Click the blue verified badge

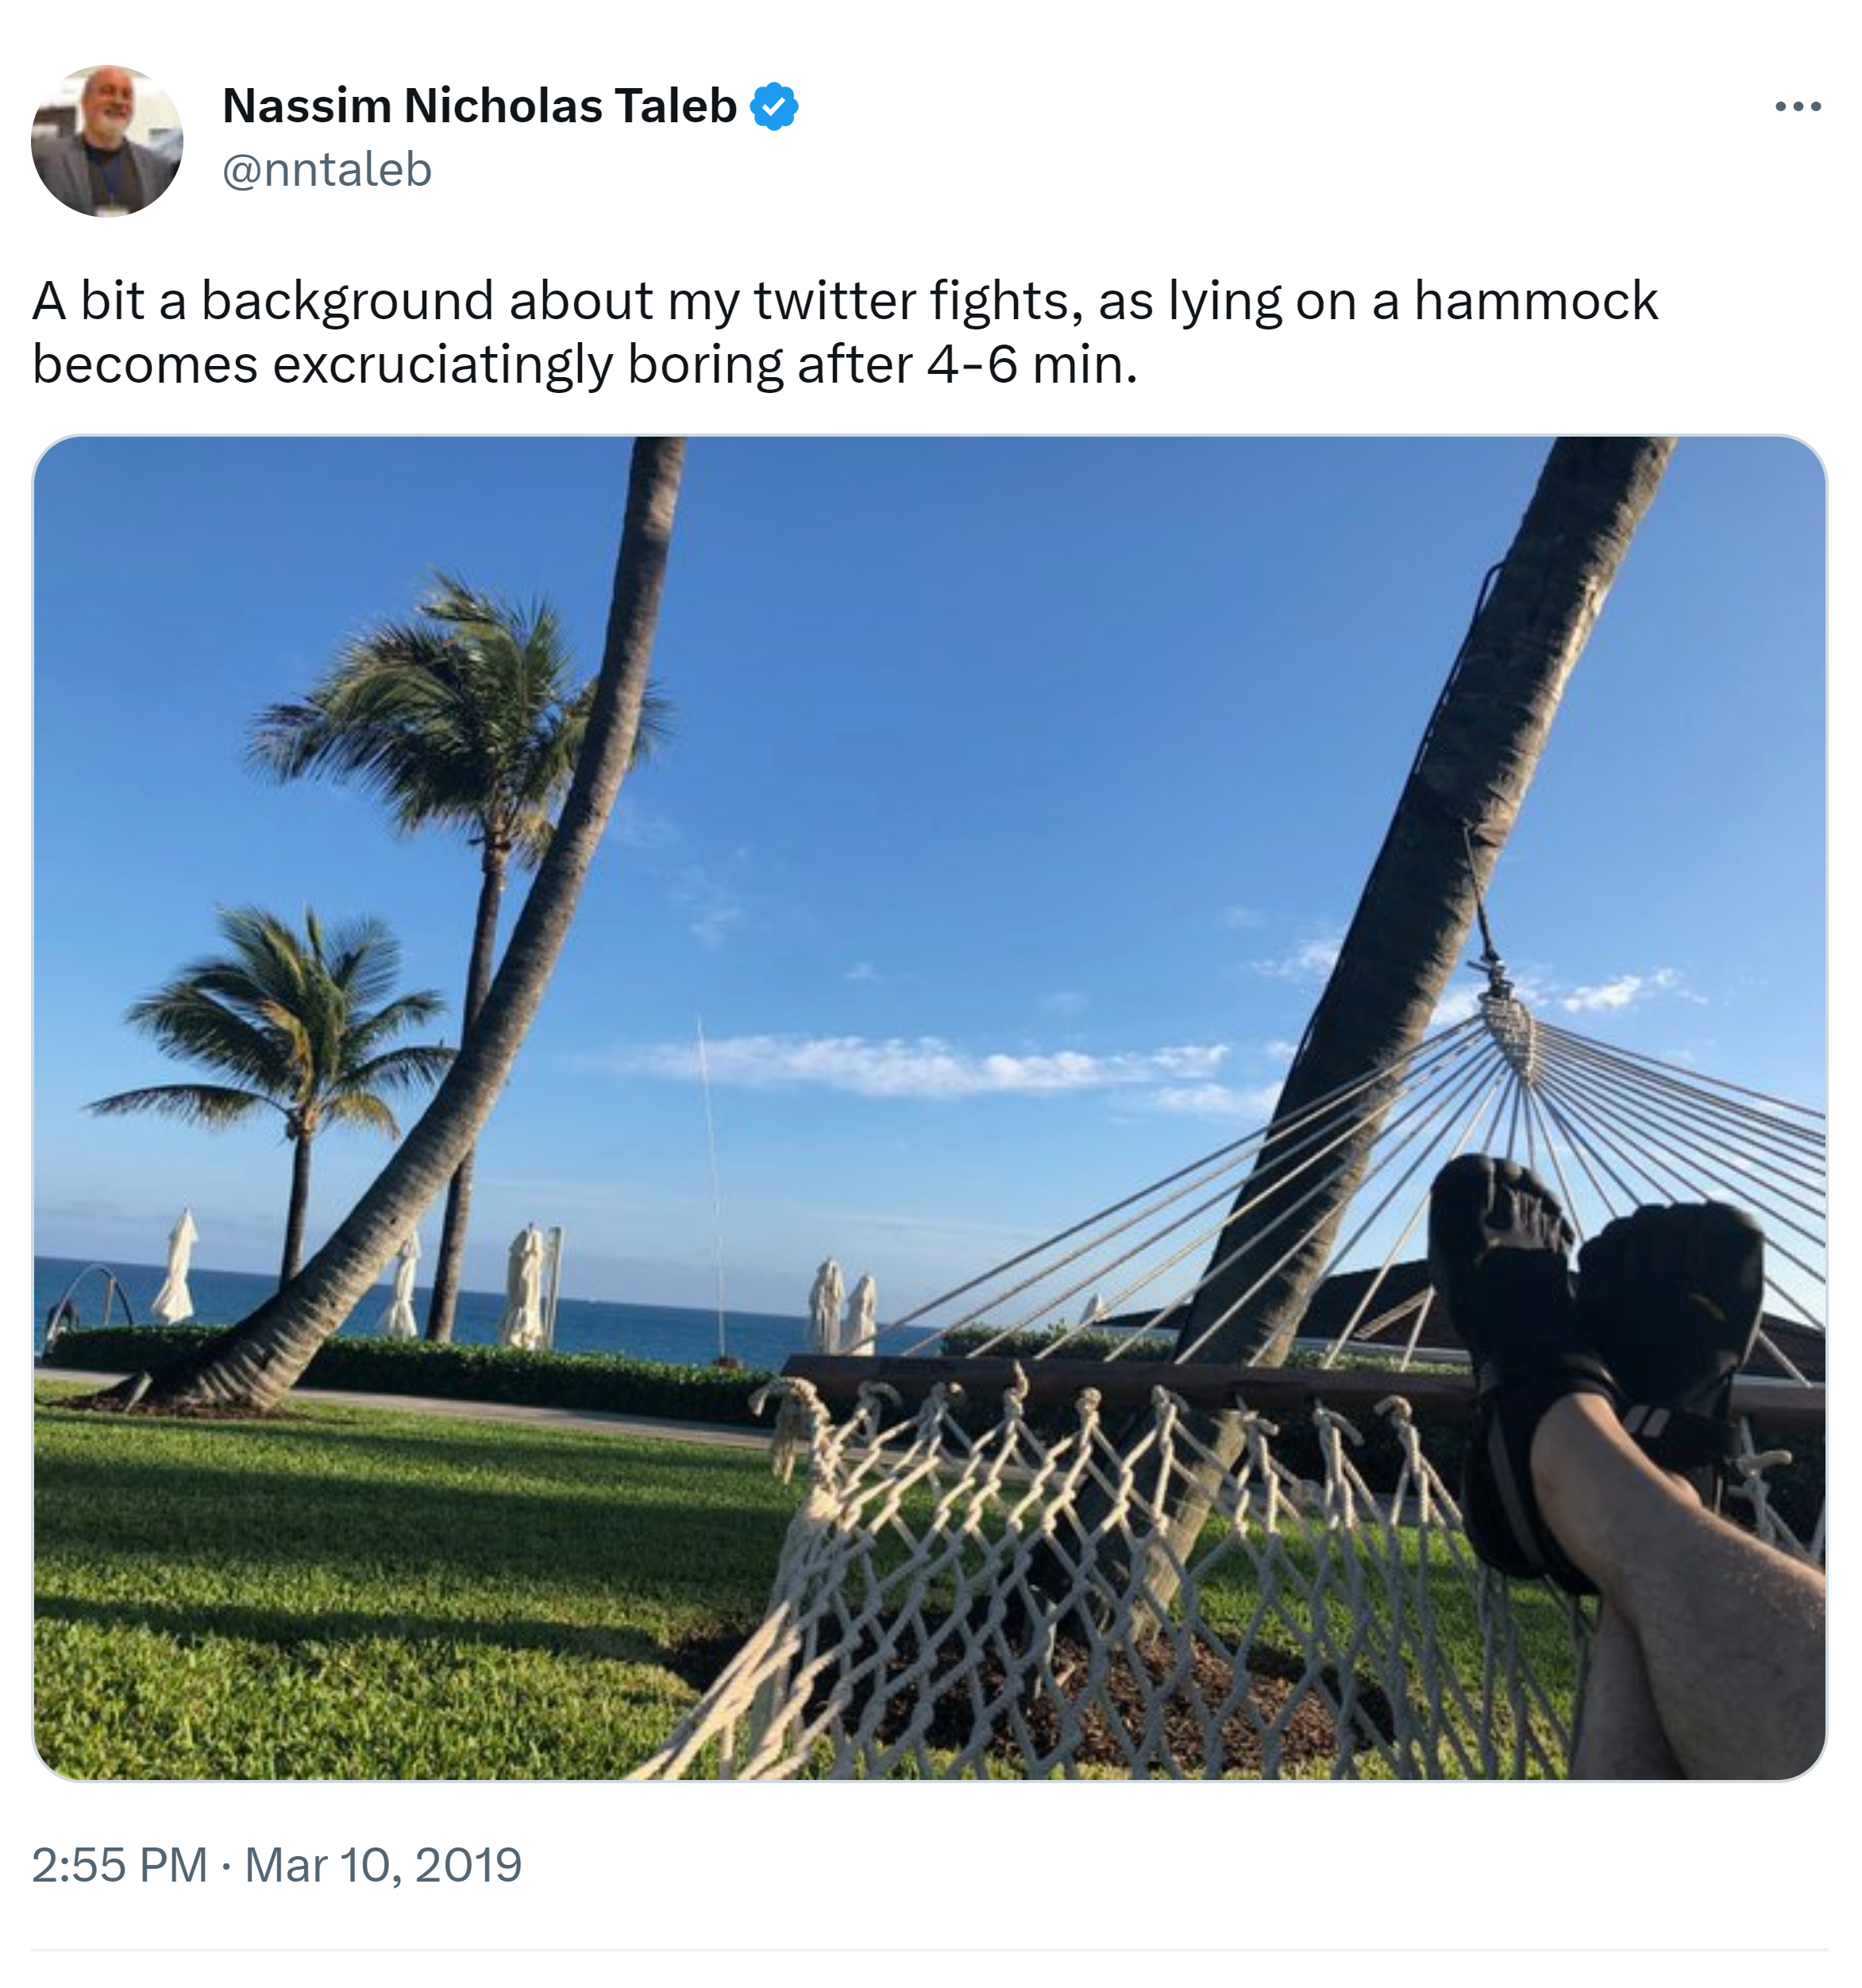tap(774, 106)
